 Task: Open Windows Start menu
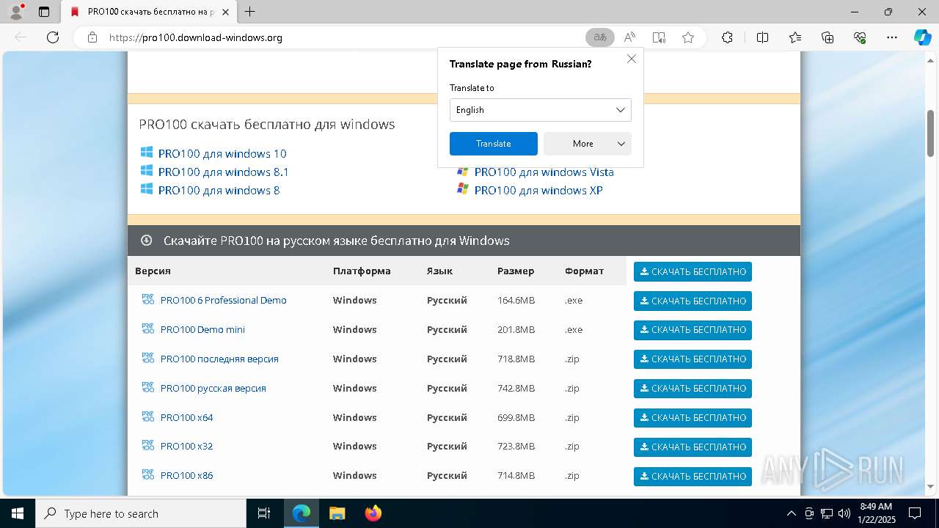17,513
